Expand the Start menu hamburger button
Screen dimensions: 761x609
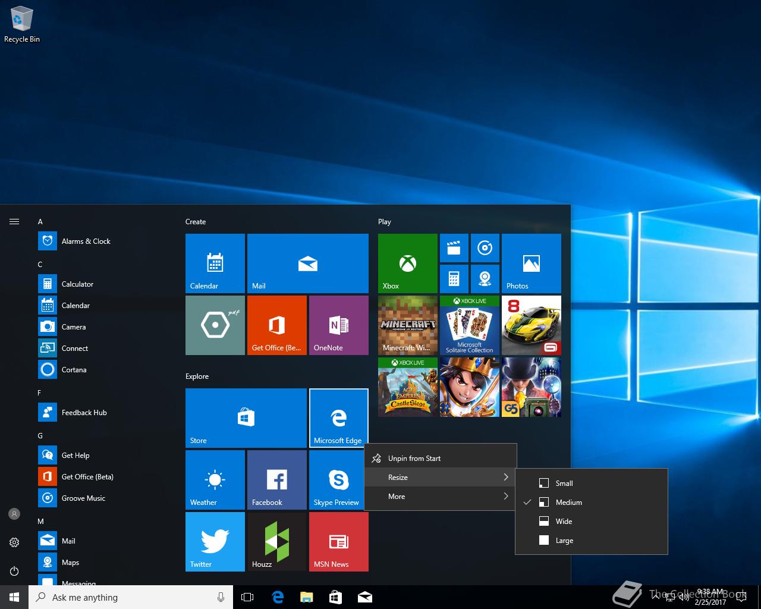[x=14, y=222]
